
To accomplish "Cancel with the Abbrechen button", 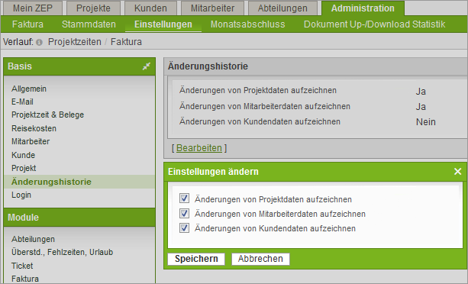I will pos(260,259).
